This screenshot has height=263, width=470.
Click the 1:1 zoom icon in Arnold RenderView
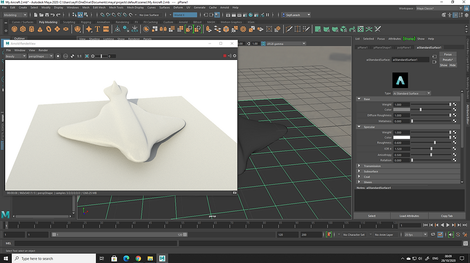pos(80,56)
